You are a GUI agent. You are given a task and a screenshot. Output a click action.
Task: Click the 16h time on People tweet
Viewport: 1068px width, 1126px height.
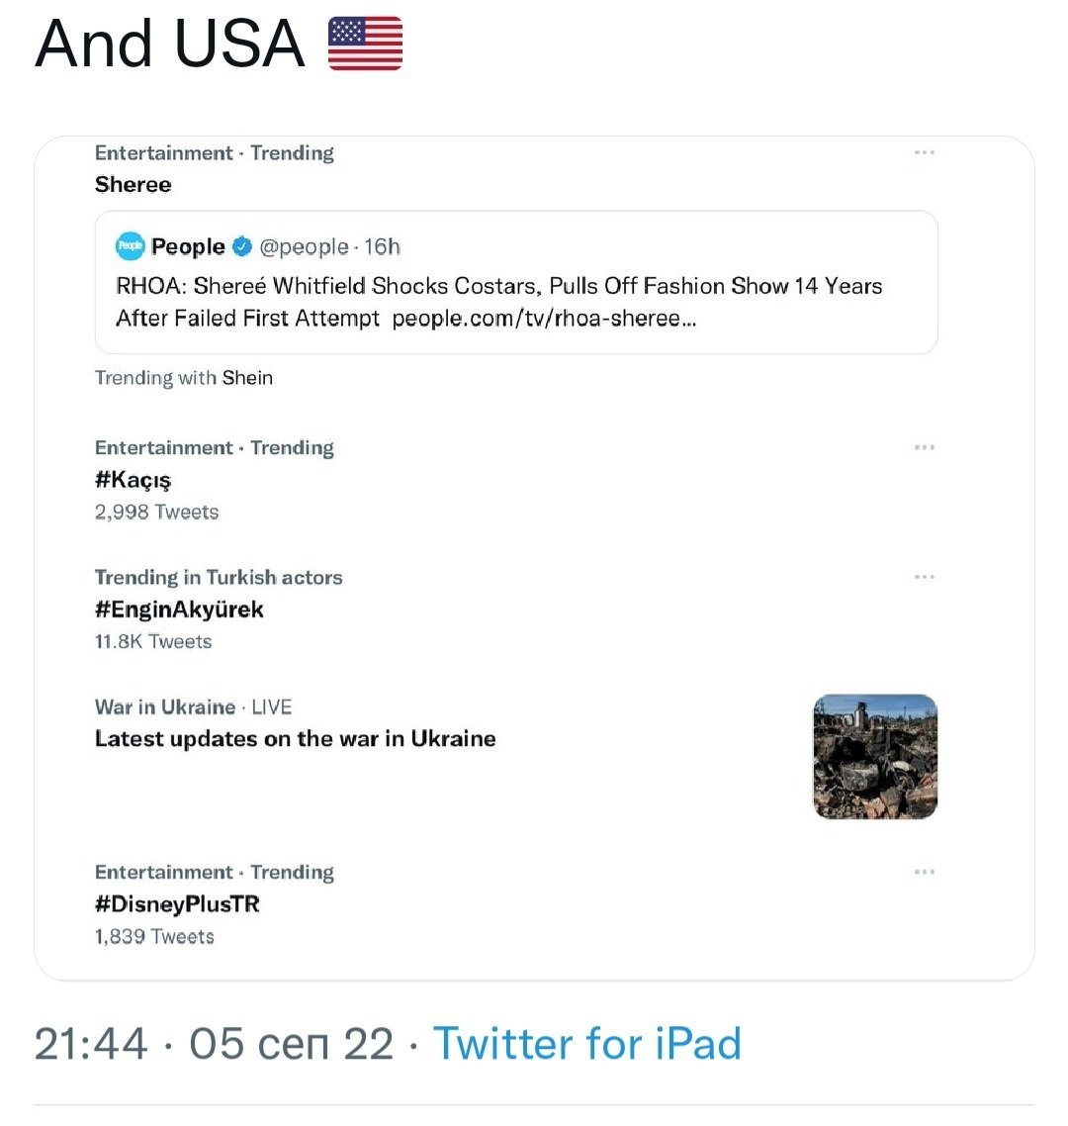[x=383, y=247]
